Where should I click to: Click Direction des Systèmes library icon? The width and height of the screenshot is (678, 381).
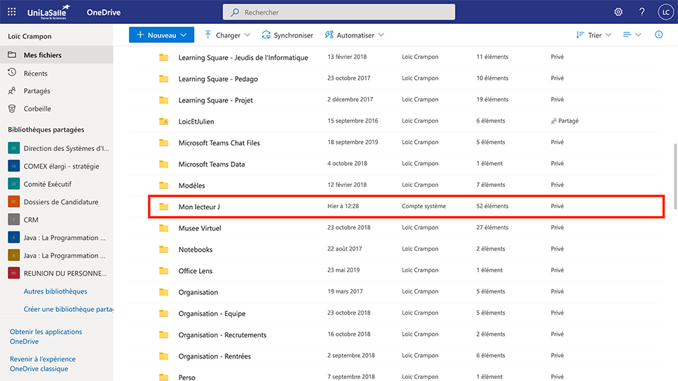click(x=14, y=148)
